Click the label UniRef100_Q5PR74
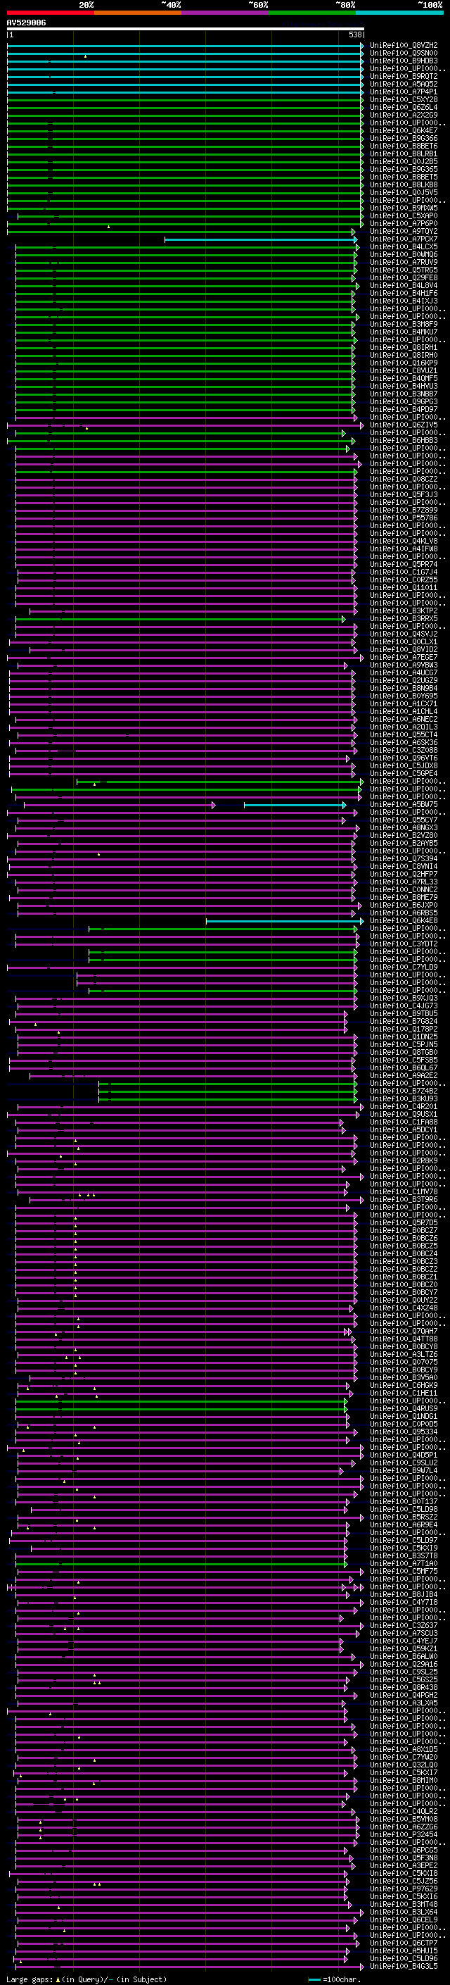Image resolution: width=450 pixels, height=1985 pixels. pyautogui.click(x=404, y=564)
